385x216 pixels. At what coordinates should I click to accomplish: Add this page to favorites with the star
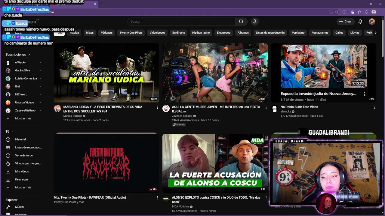[337, 12]
